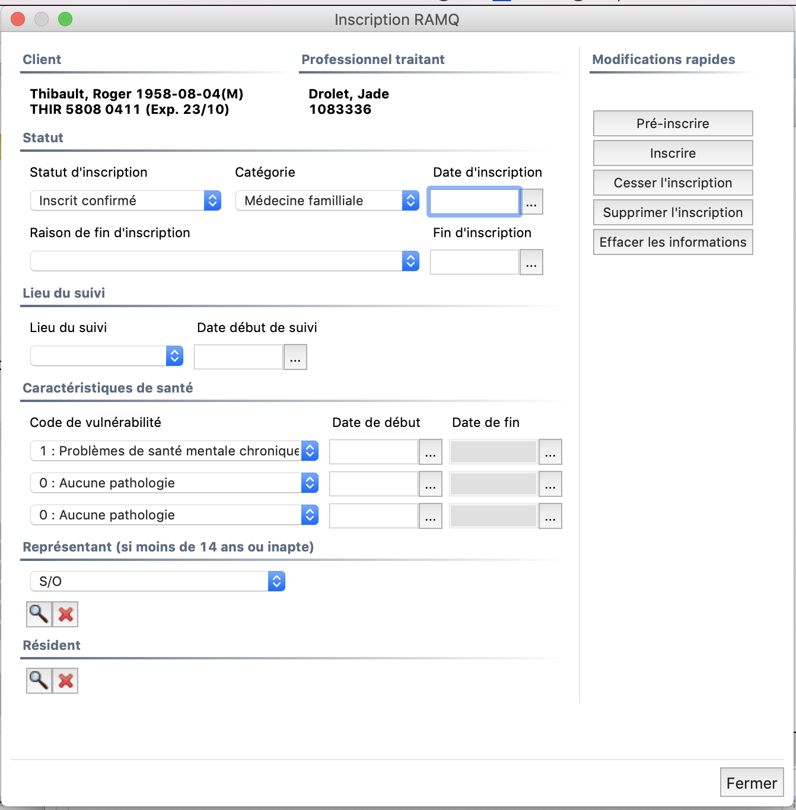Viewport: 796px width, 810px height.
Task: Open the first Code de vulnérabilité dropdown
Action: point(174,451)
